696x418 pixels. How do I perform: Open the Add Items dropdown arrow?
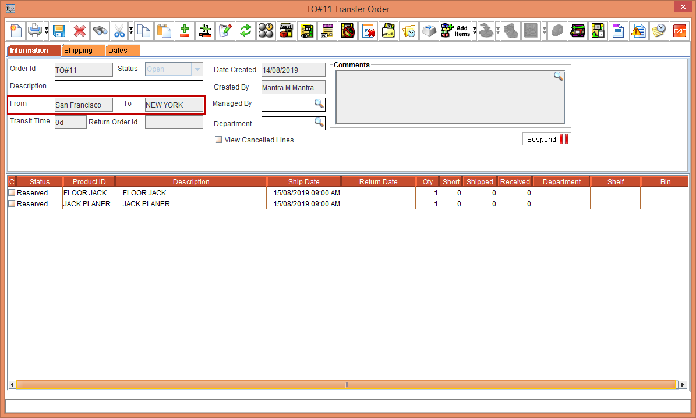pyautogui.click(x=475, y=31)
